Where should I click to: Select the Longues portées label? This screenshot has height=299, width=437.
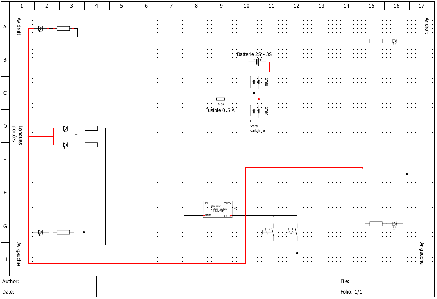click(17, 135)
